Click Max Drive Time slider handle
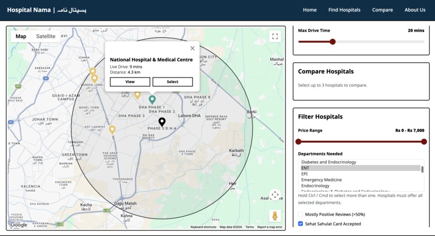435x236 pixels. coord(332,42)
